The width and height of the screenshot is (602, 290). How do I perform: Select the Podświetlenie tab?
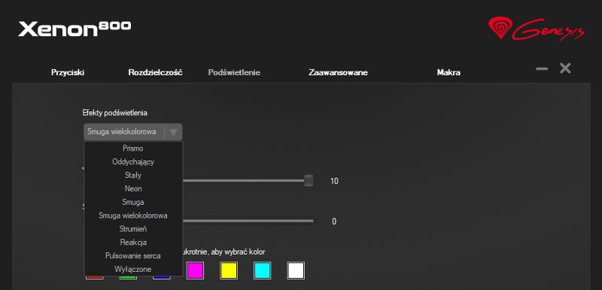tap(234, 72)
